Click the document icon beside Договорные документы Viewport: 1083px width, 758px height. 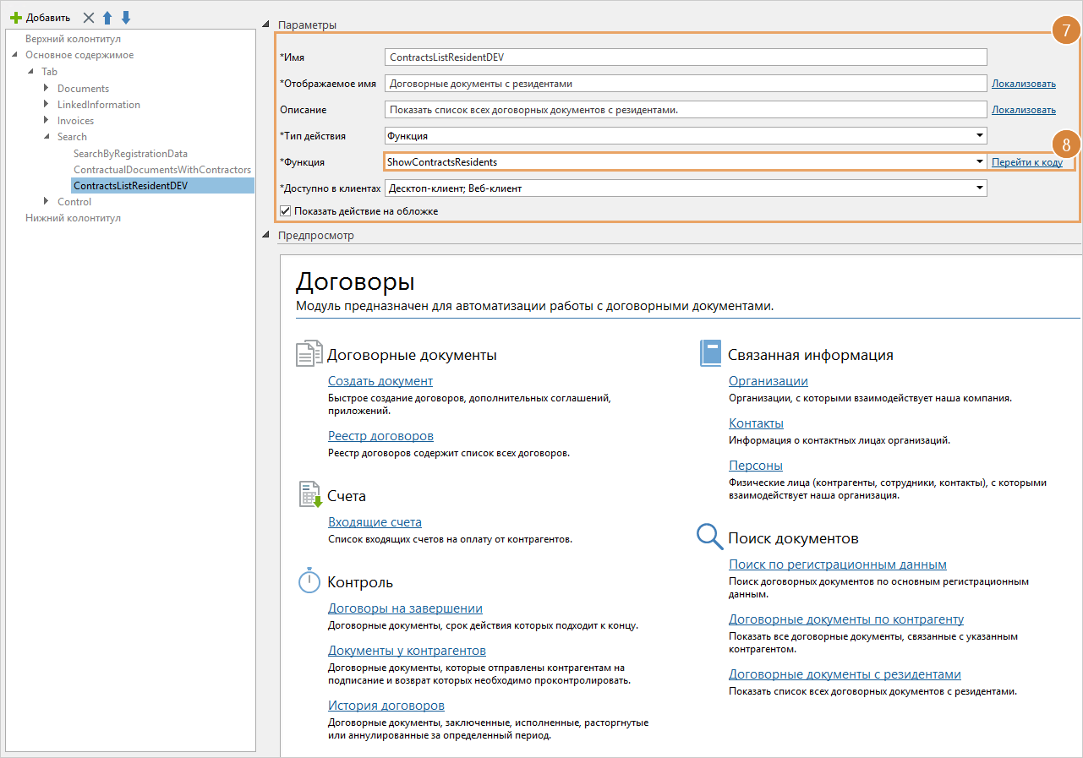point(309,354)
